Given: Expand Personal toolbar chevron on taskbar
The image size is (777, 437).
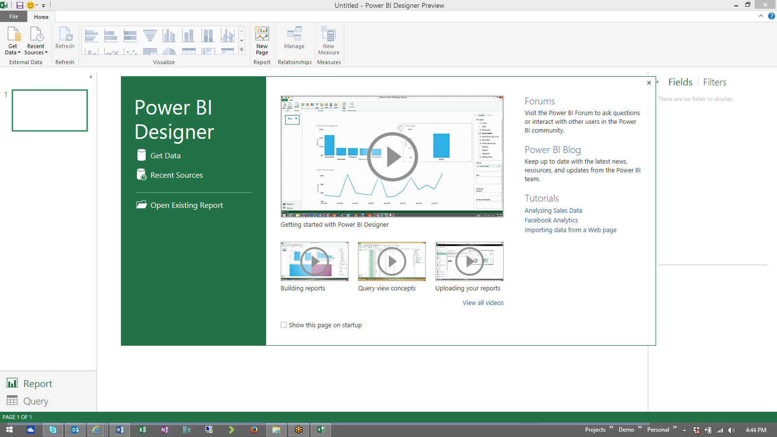Looking at the screenshot, I should pos(675,427).
